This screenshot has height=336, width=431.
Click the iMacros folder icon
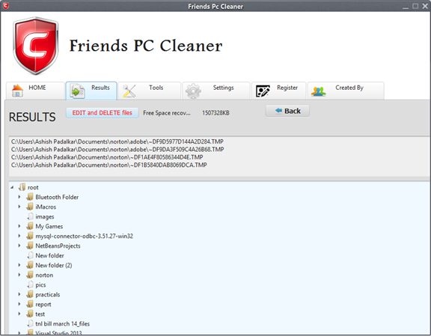pyautogui.click(x=30, y=207)
